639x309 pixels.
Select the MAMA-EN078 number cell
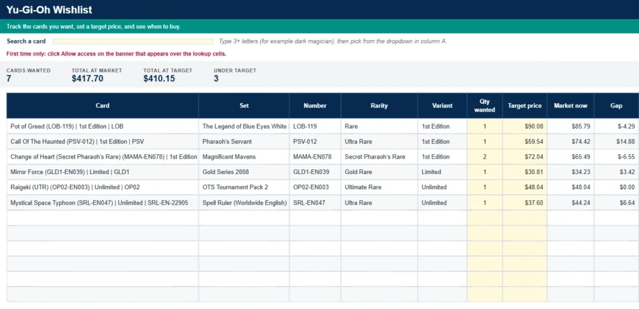[x=315, y=157]
